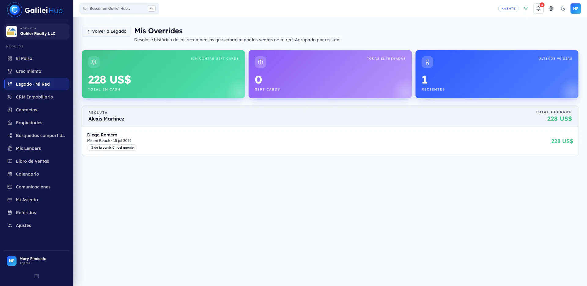This screenshot has height=286, width=587.
Task: Click the Diego Romero row 228 US$ amount
Action: pyautogui.click(x=562, y=141)
